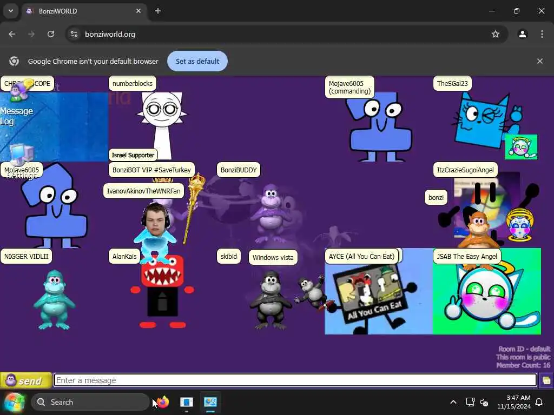
Task: Open clock showing 3:47 AM
Action: [x=514, y=402]
